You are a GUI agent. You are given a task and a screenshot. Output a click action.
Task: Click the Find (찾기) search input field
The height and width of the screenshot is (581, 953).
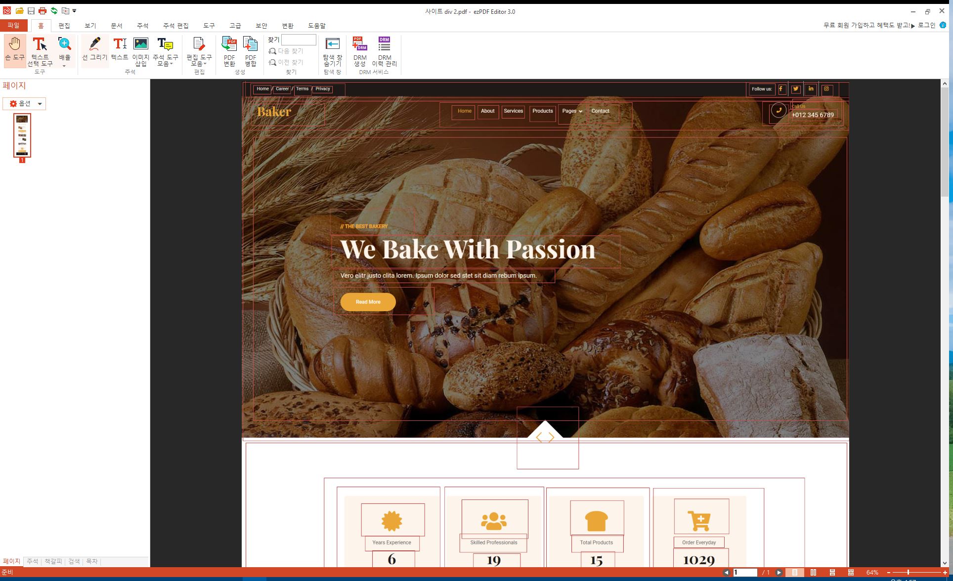(x=299, y=40)
